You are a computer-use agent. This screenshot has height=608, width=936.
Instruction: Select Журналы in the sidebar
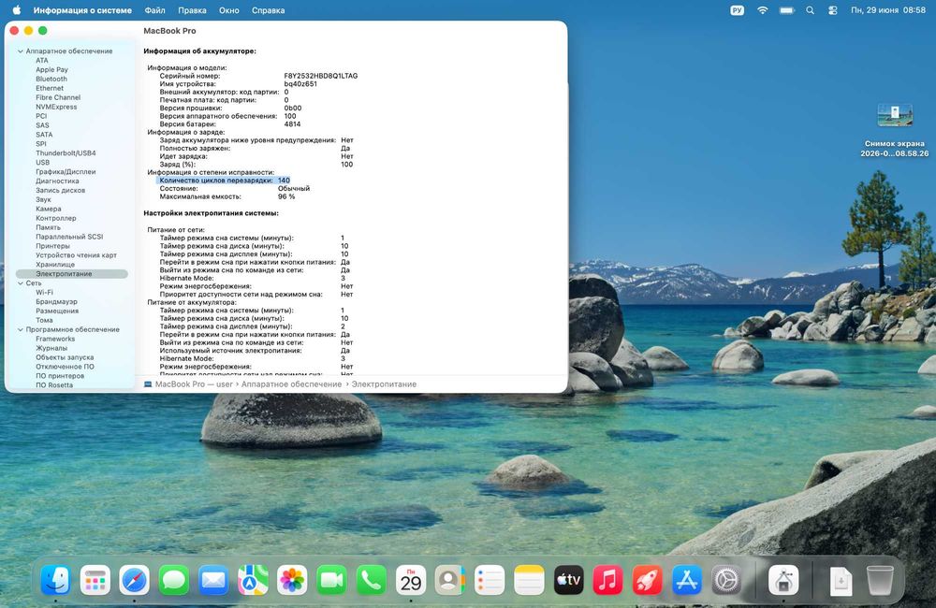pos(51,348)
